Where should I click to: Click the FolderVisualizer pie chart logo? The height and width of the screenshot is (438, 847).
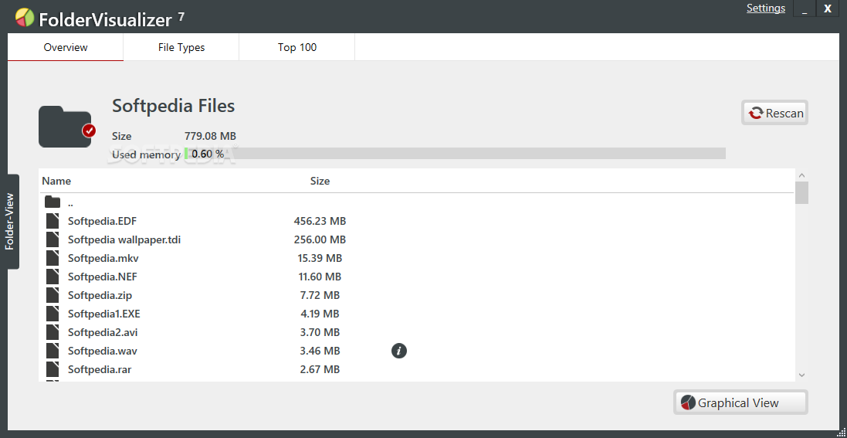pyautogui.click(x=24, y=18)
